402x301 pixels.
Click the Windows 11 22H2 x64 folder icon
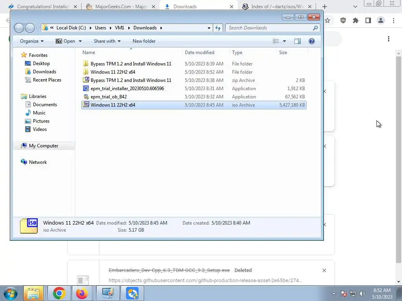(x=86, y=72)
